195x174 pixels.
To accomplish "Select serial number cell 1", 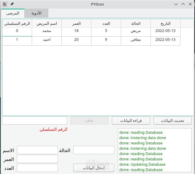I will click(17, 41).
